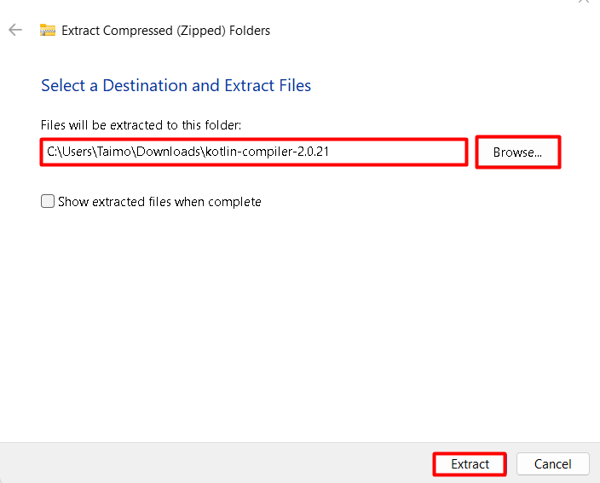
Task: Click the 'Downloads' segment in destination path
Action: [169, 152]
